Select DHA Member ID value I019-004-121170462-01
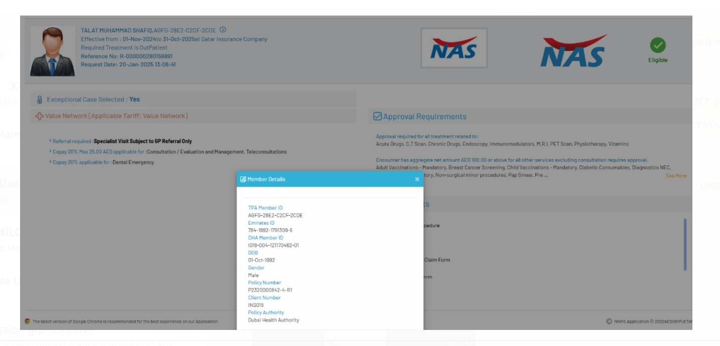 pos(273,245)
